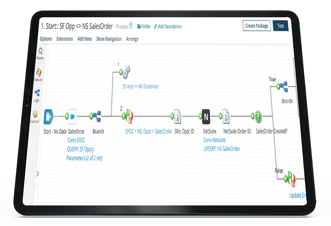Click the Sfdc Oppt ID document shape

[177, 116]
